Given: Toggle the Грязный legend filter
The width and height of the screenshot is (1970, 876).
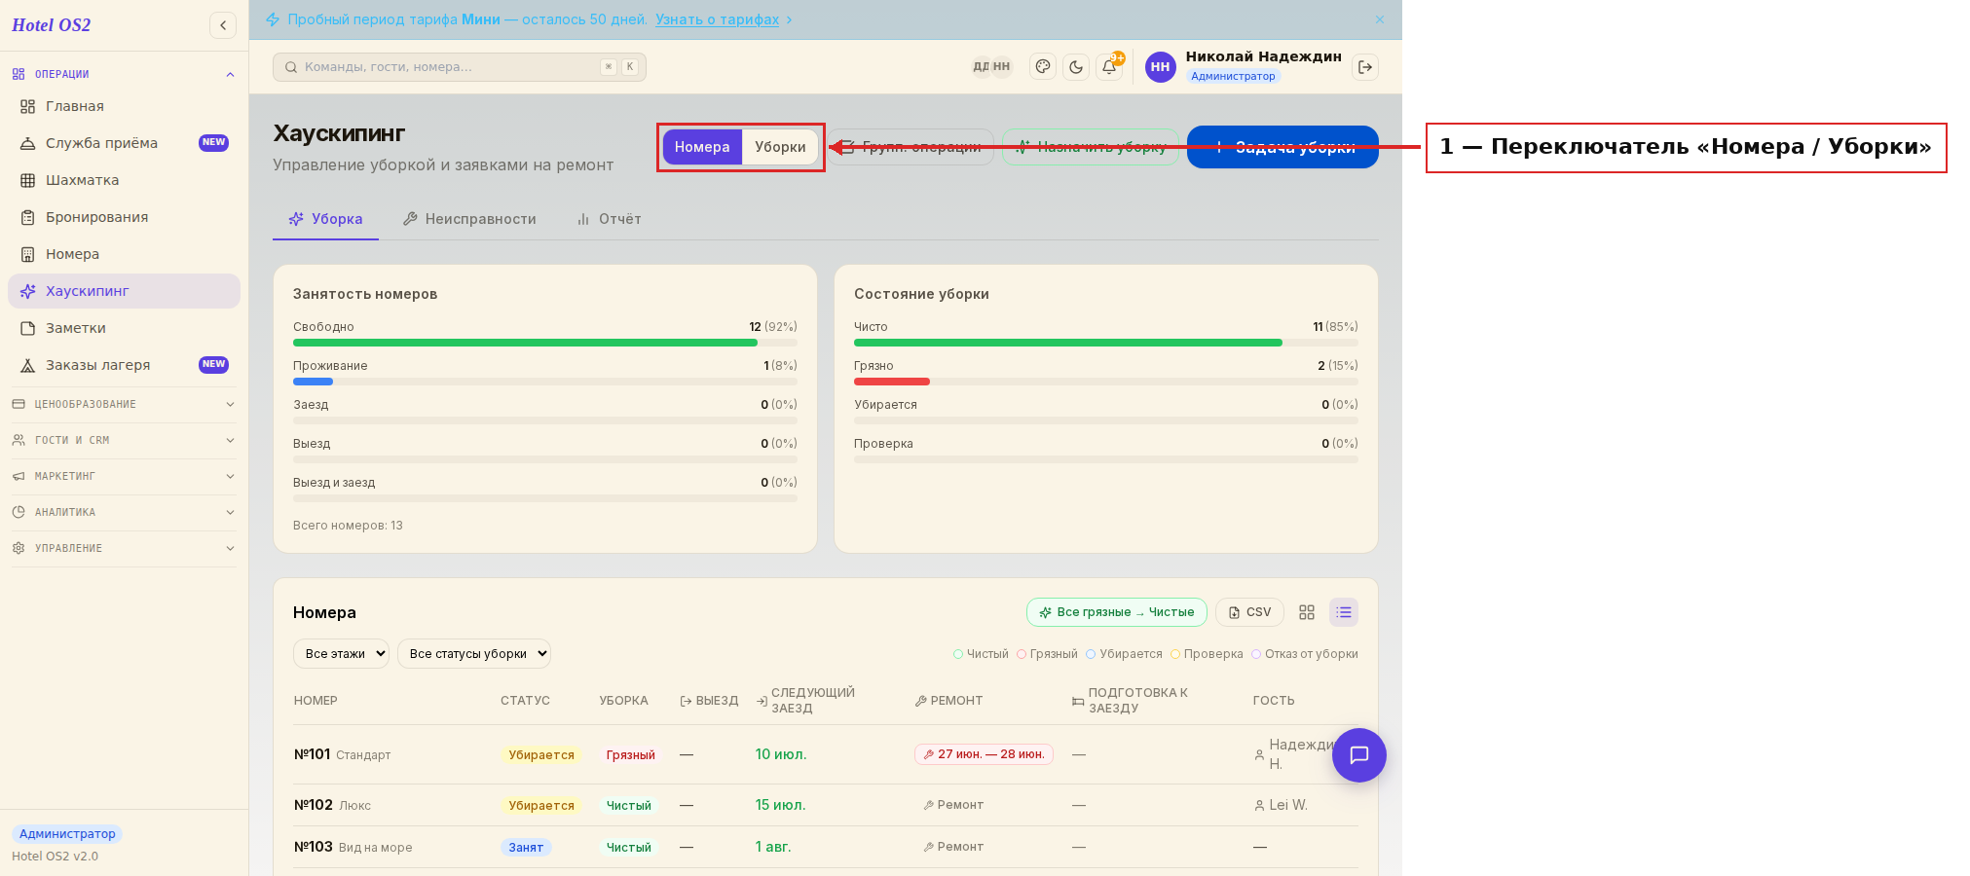Looking at the screenshot, I should tap(1048, 654).
